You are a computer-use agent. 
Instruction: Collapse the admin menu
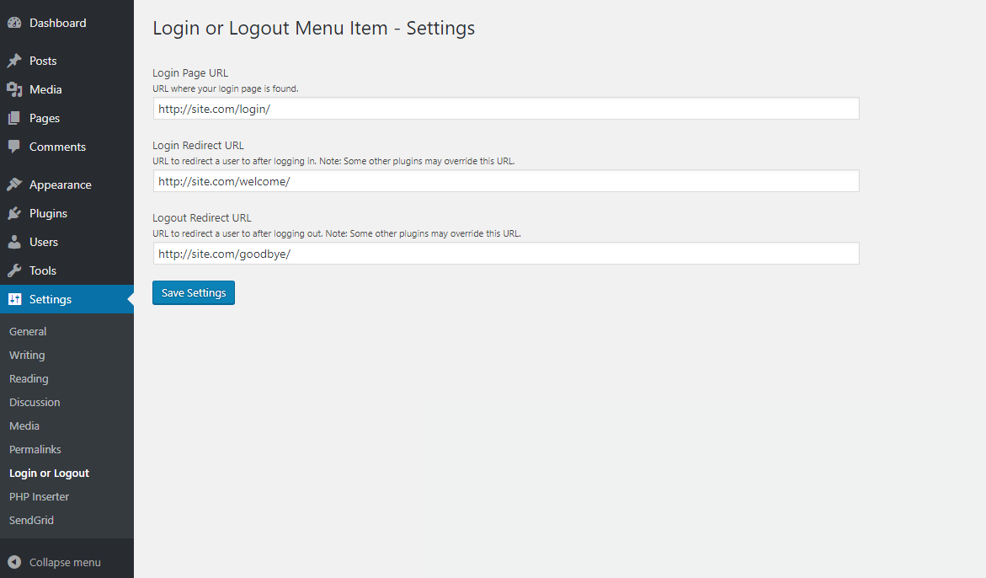coord(55,561)
